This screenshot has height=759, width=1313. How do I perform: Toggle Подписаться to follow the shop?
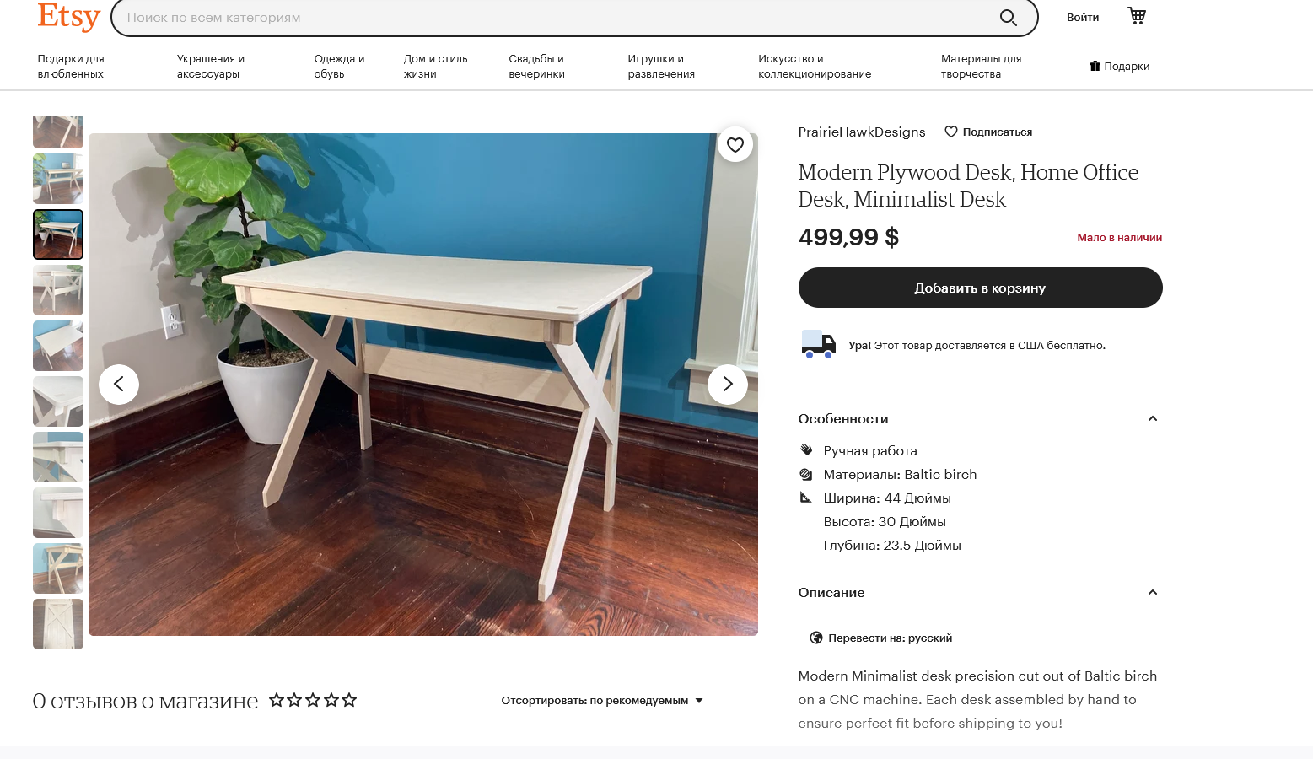coord(988,132)
